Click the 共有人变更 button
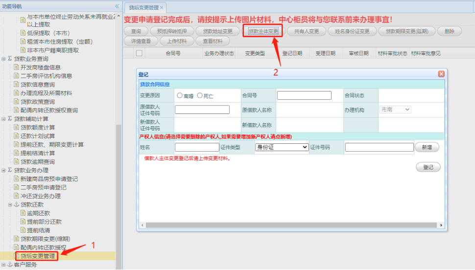The width and height of the screenshot is (475, 270). tap(307, 31)
